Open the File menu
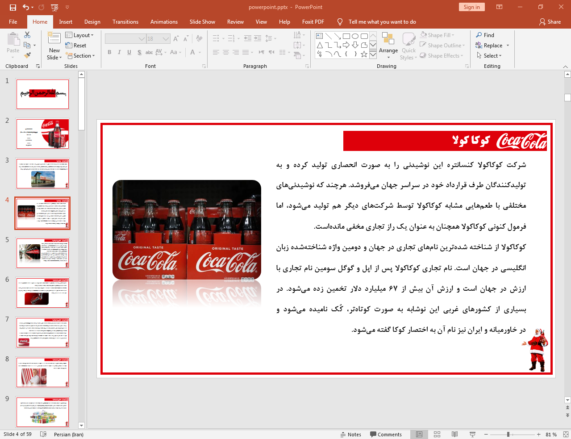Image resolution: width=571 pixels, height=439 pixels. [13, 22]
